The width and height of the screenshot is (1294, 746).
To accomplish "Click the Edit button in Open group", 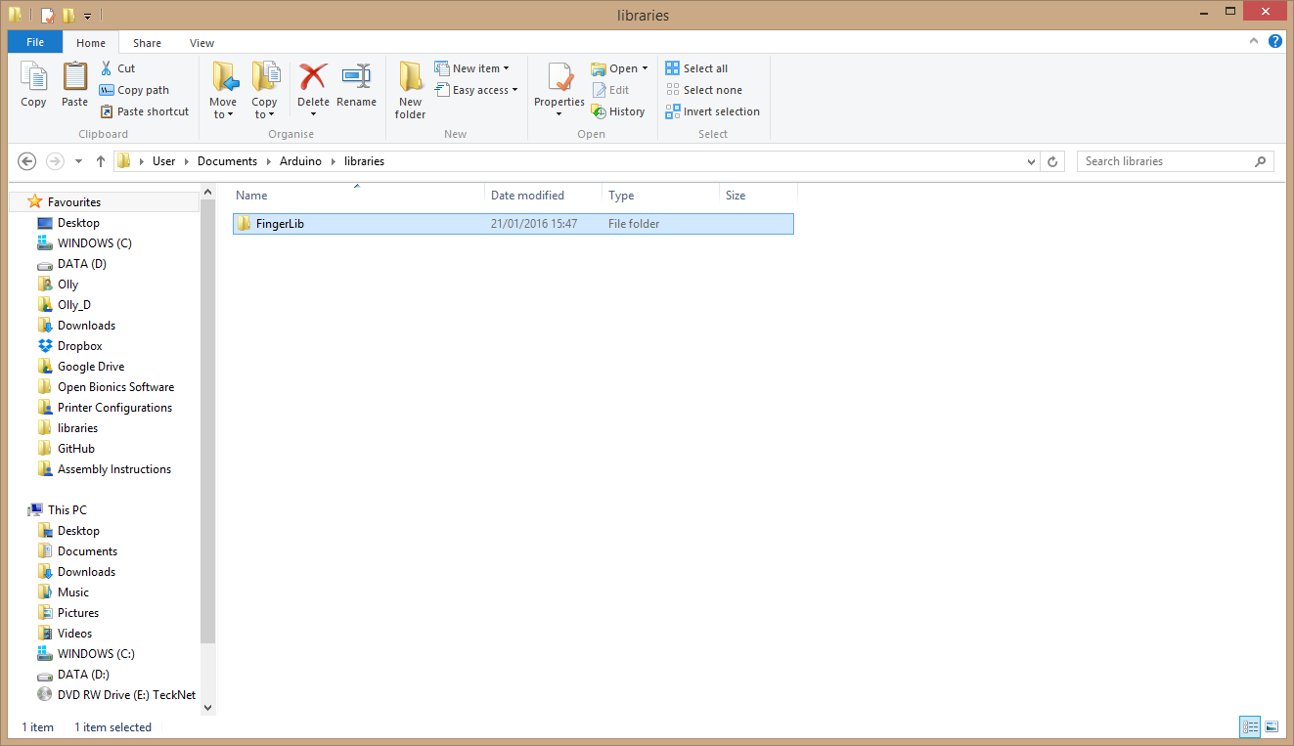I will coord(610,90).
